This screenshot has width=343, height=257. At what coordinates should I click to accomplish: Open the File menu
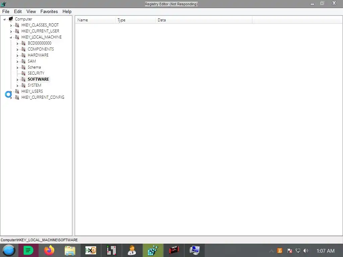tap(6, 12)
